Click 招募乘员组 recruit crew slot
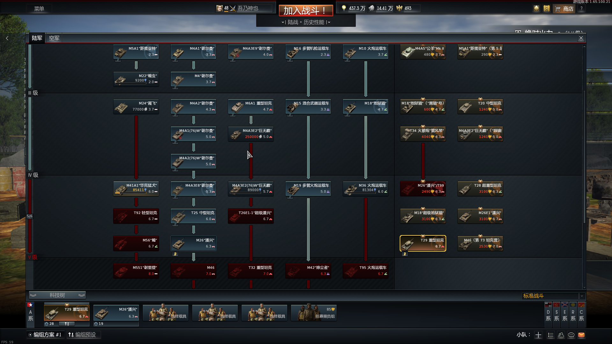 pyautogui.click(x=314, y=313)
